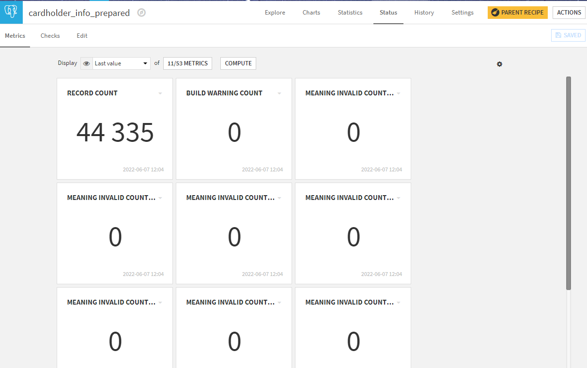Expand options on bottom-right MEANING INVALID COUNT tile
The width and height of the screenshot is (587, 368).
coord(398,302)
